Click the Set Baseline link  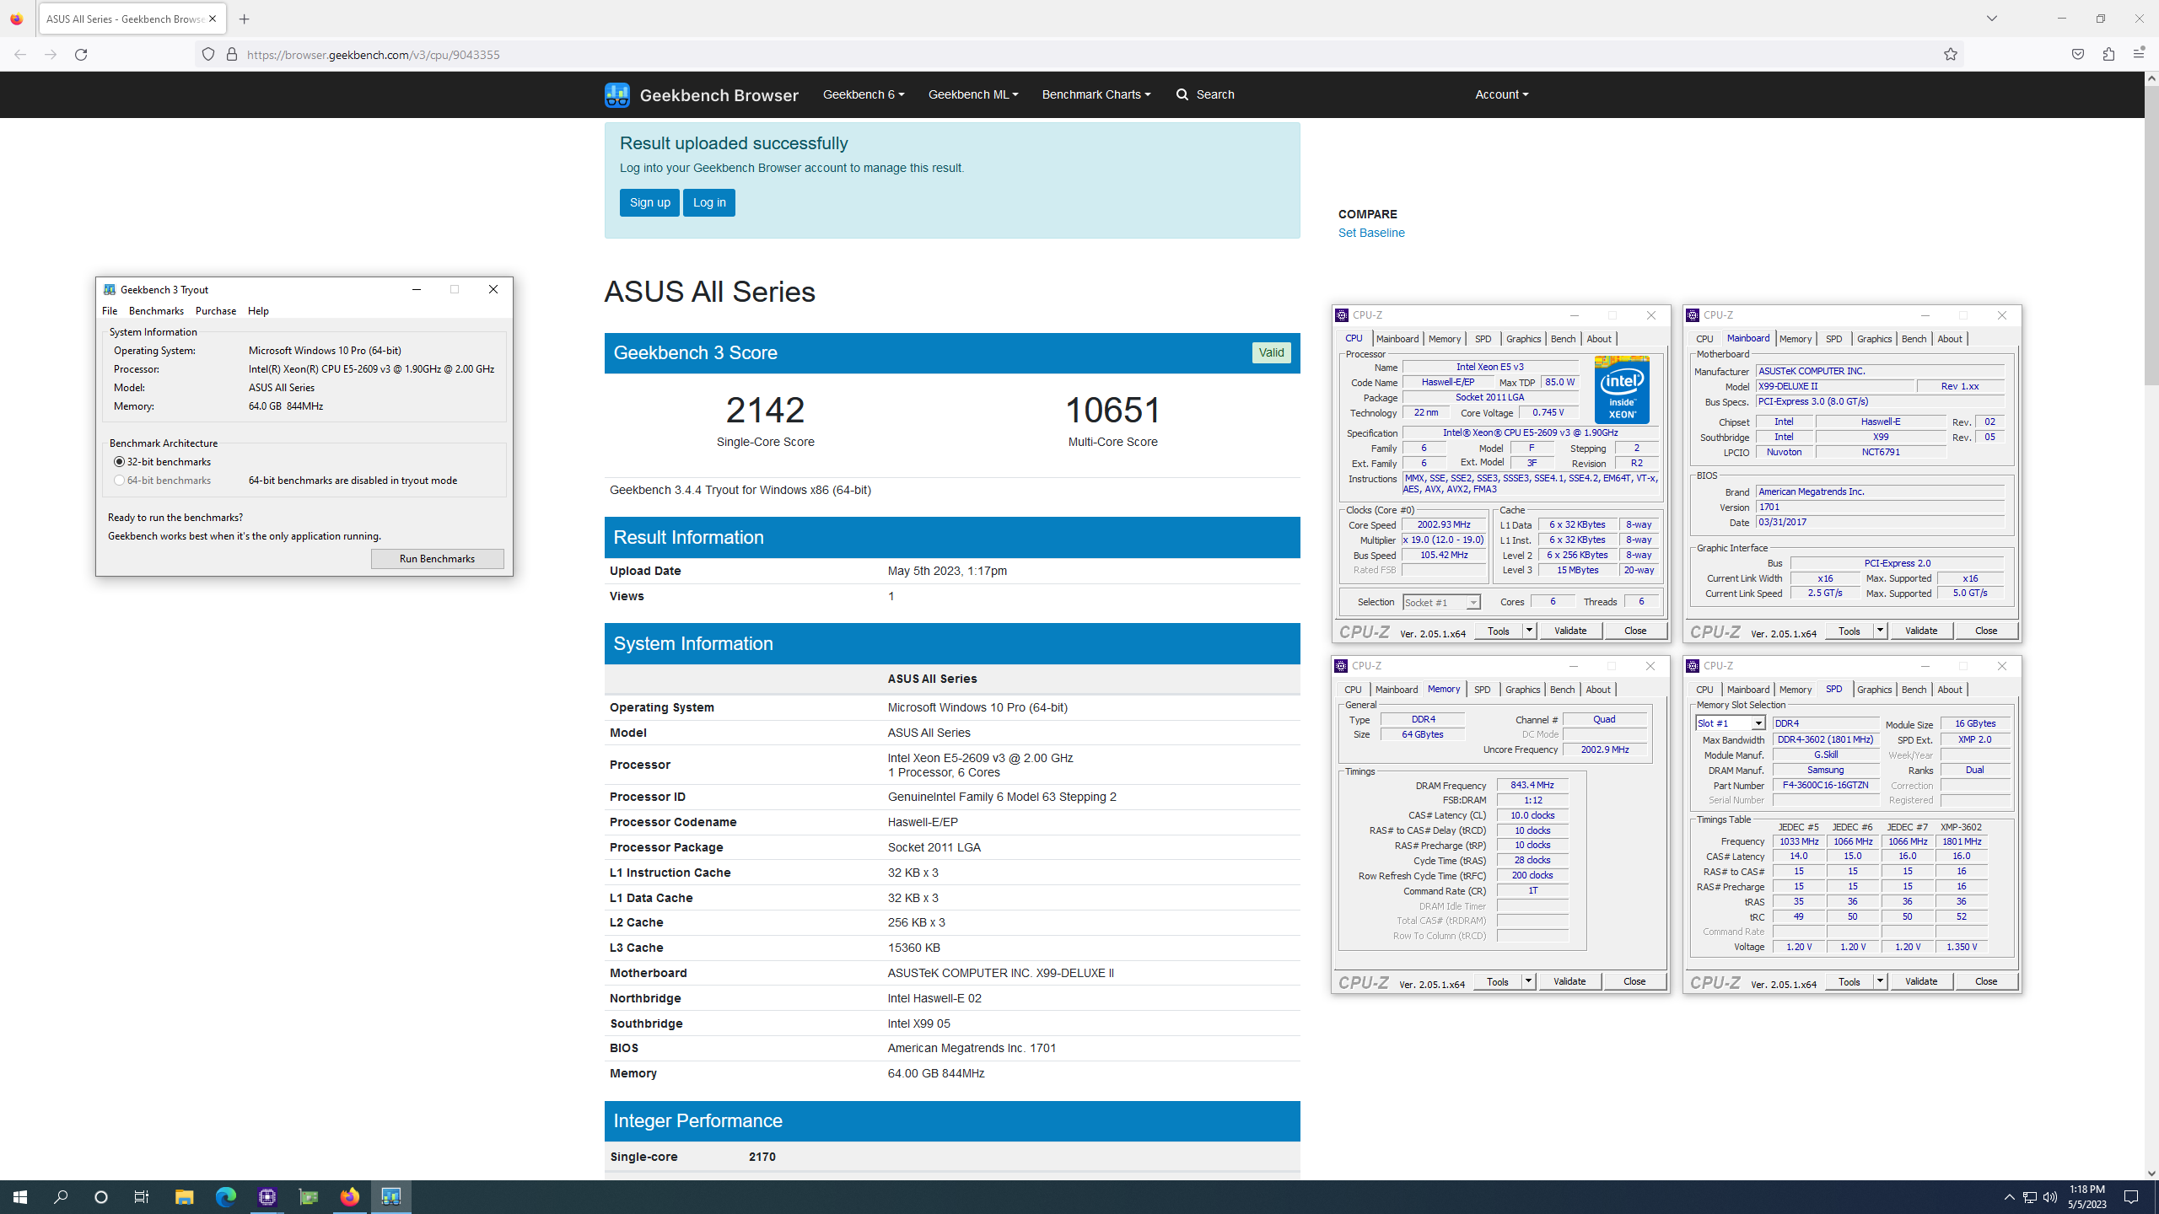pyautogui.click(x=1371, y=233)
